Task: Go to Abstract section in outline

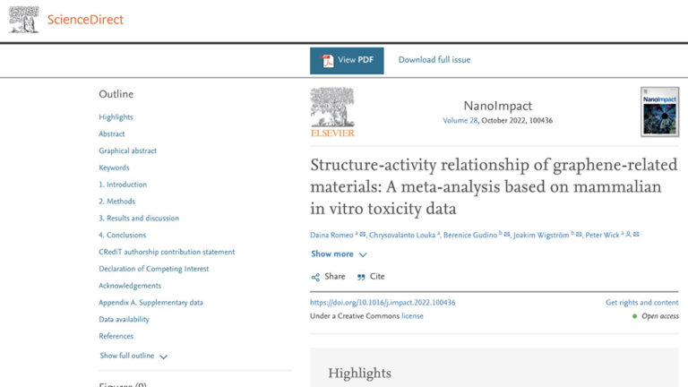Action: coord(112,133)
